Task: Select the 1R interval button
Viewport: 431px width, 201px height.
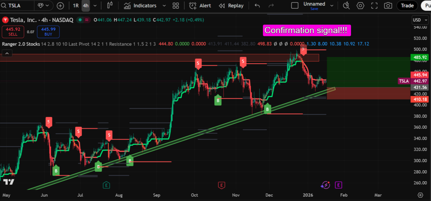Action: [x=75, y=6]
